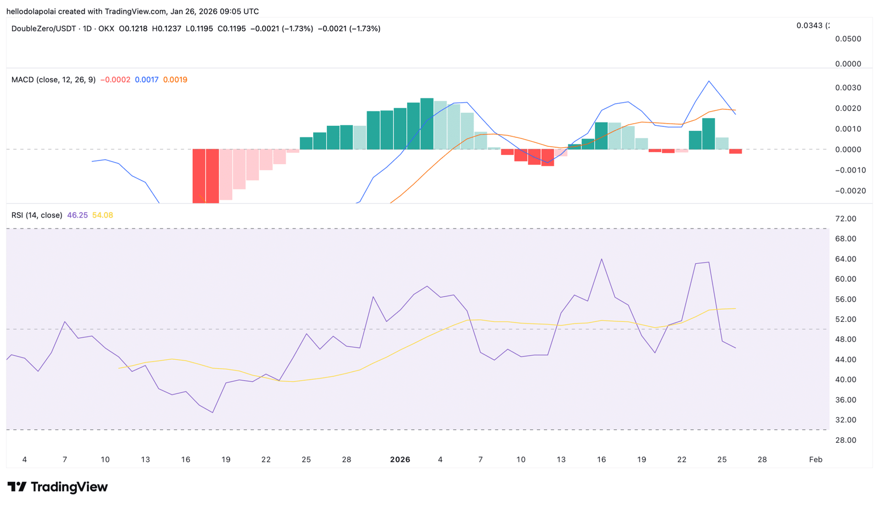Select the DoubleZero/USDT symbol title
Viewport: 879px width, 506px height.
[x=43, y=29]
